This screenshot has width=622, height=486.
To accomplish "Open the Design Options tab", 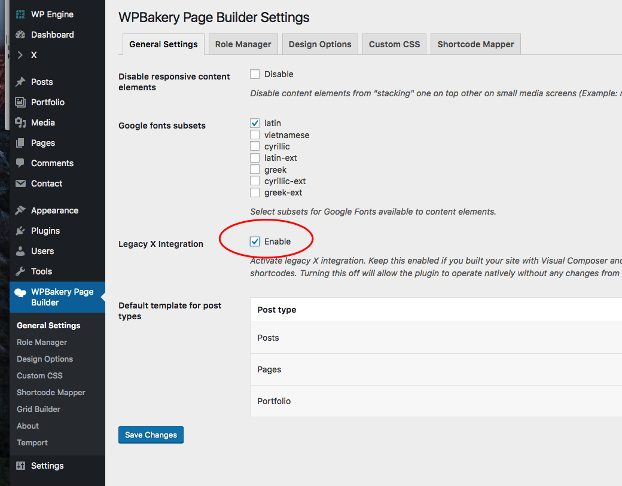I will pos(320,44).
